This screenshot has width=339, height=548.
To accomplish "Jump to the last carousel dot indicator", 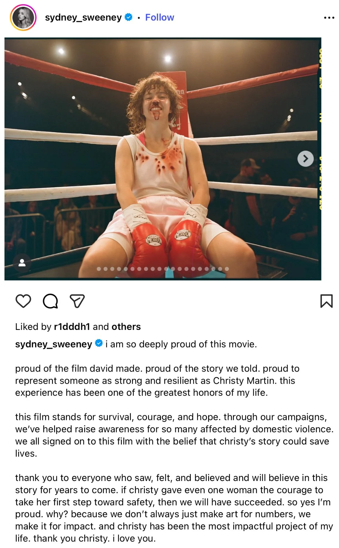I will tap(227, 269).
